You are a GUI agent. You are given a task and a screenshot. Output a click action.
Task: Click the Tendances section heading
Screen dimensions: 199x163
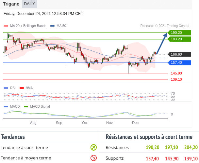pos(13,137)
